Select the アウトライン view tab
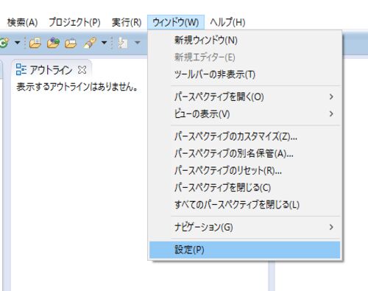The width and height of the screenshot is (368, 291). (x=52, y=70)
